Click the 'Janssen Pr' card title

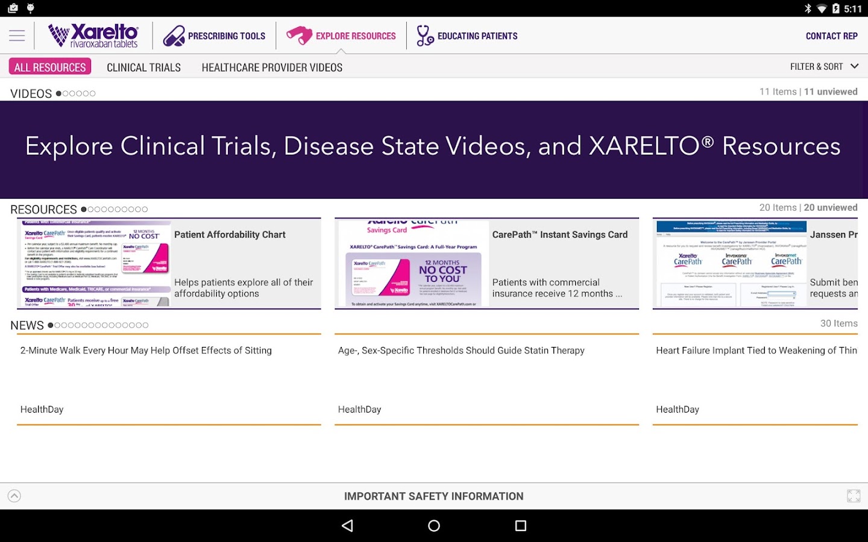(x=834, y=235)
